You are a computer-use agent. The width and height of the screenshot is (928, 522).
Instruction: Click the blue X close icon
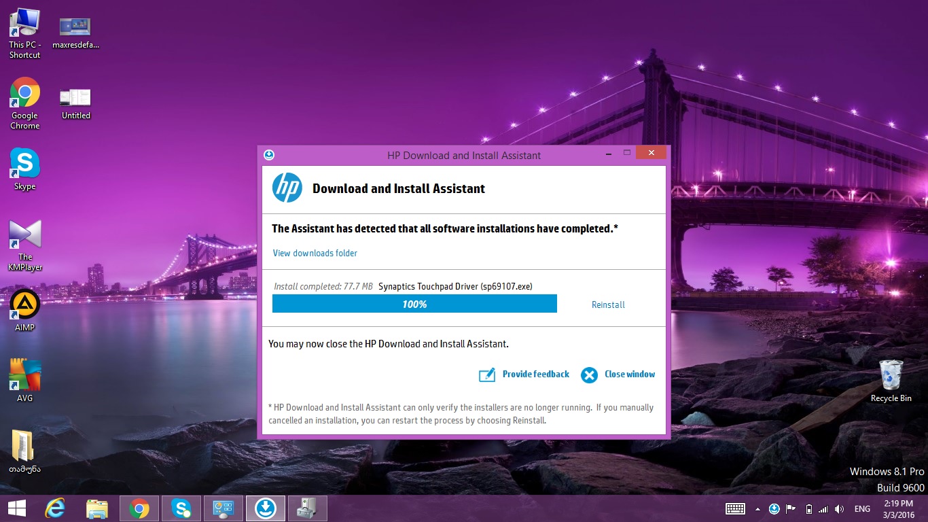(x=589, y=375)
